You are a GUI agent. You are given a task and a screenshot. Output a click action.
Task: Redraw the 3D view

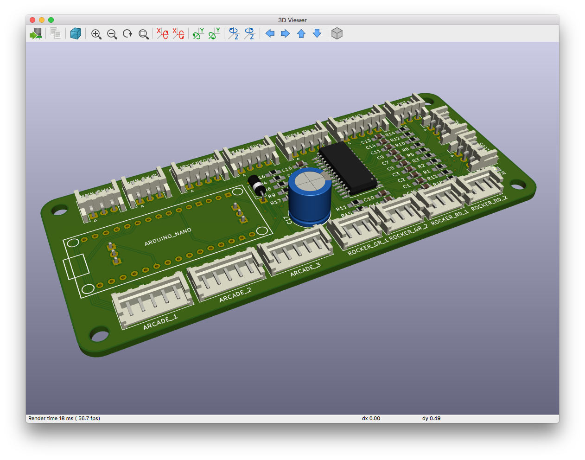127,34
